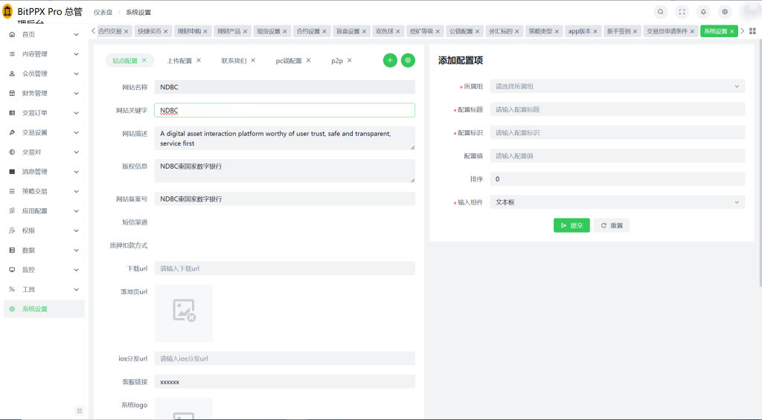The width and height of the screenshot is (762, 420).
Task: Switch to the 联系我们 tab
Action: [x=234, y=61]
